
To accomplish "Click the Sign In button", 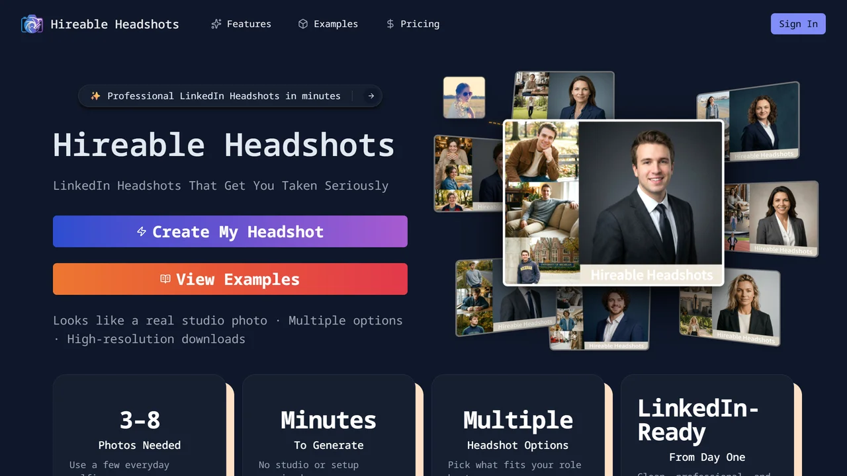I will click(x=798, y=24).
